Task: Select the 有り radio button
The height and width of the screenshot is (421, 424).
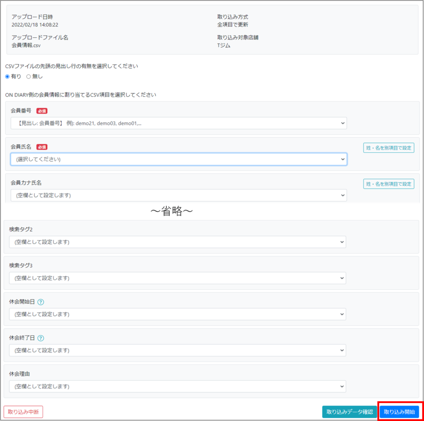Action: (x=7, y=77)
